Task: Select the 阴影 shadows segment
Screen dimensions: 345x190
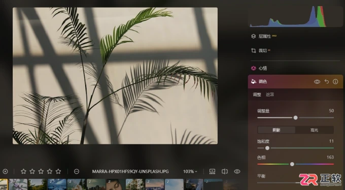Action: tap(277, 130)
